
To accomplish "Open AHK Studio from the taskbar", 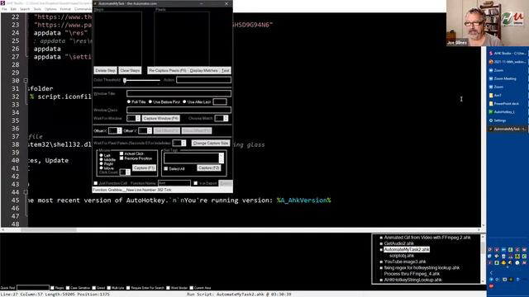I will pyautogui.click(x=508, y=54).
